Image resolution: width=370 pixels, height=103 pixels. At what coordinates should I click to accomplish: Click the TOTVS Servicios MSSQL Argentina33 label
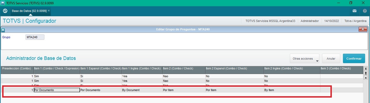[x=270, y=21]
